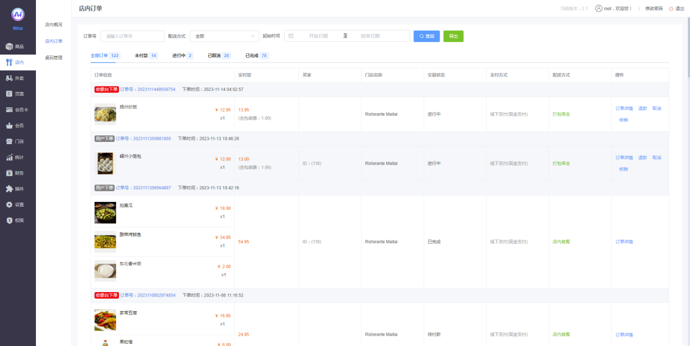Go to 门店 store management icon
This screenshot has width=690, height=346.
click(9, 141)
